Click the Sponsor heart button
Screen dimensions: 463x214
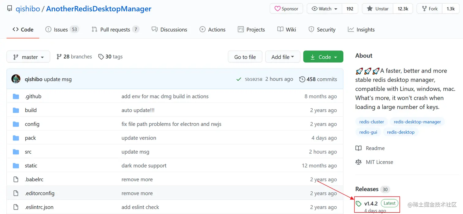(x=286, y=9)
